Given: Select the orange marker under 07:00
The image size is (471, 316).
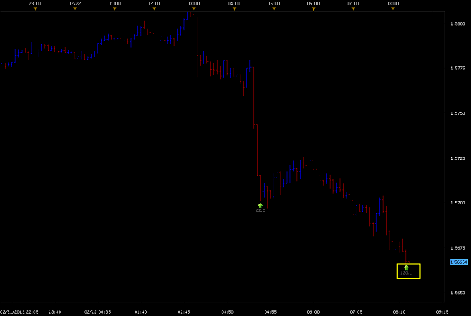Looking at the screenshot, I should click(x=353, y=9).
